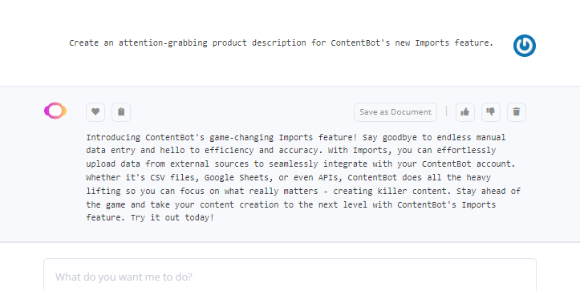
Task: Delete the response with the trash icon
Action: [x=517, y=112]
